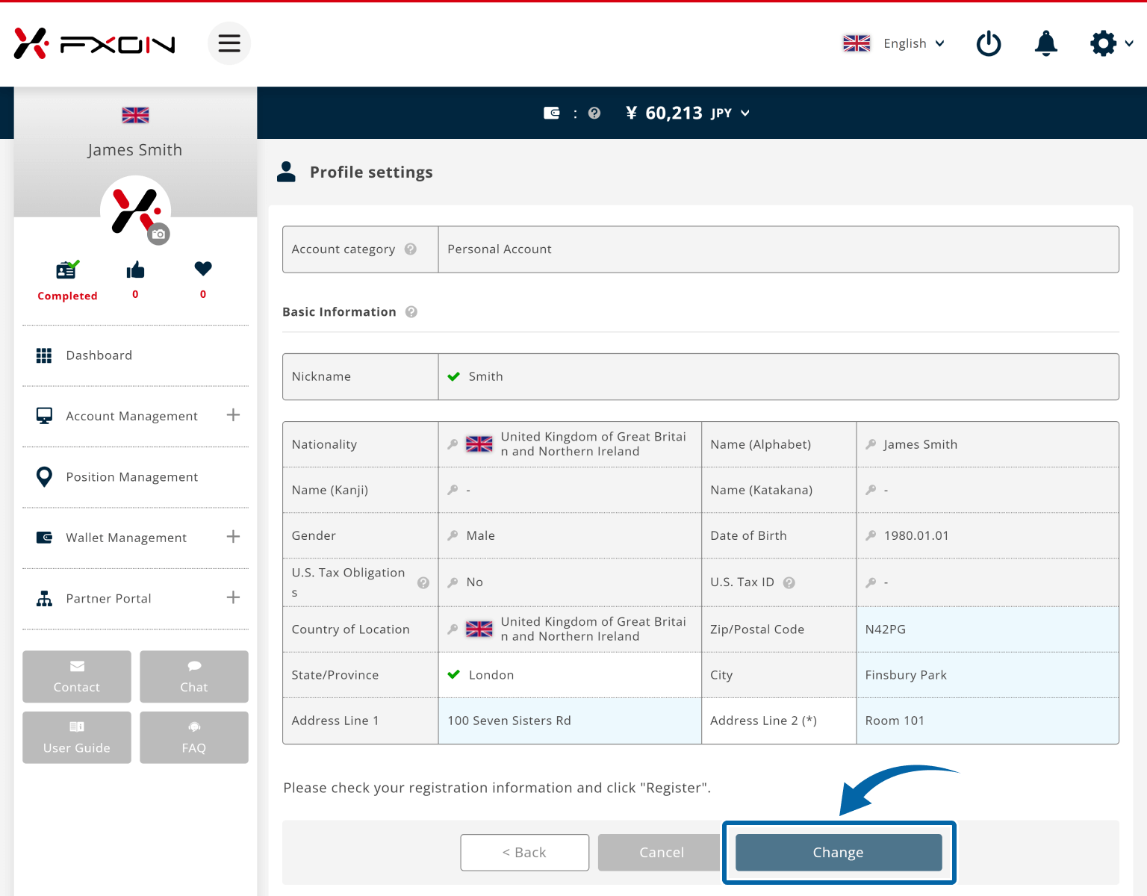
Task: Click the camera icon on avatar
Action: (158, 234)
